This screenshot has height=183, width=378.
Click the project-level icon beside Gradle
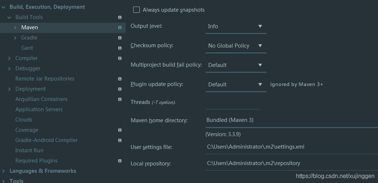coord(120,38)
